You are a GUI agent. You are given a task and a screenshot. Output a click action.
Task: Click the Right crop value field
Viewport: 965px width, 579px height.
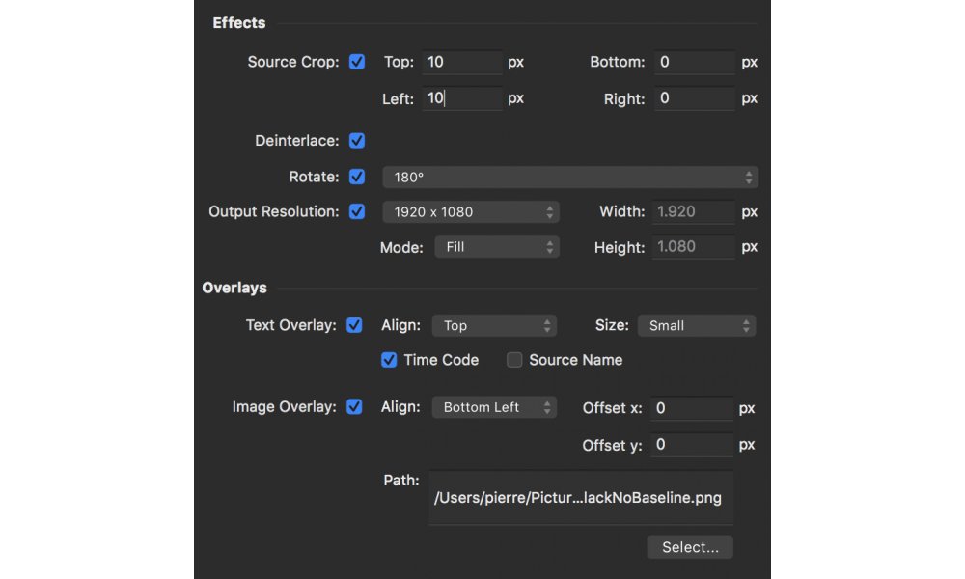coord(694,97)
